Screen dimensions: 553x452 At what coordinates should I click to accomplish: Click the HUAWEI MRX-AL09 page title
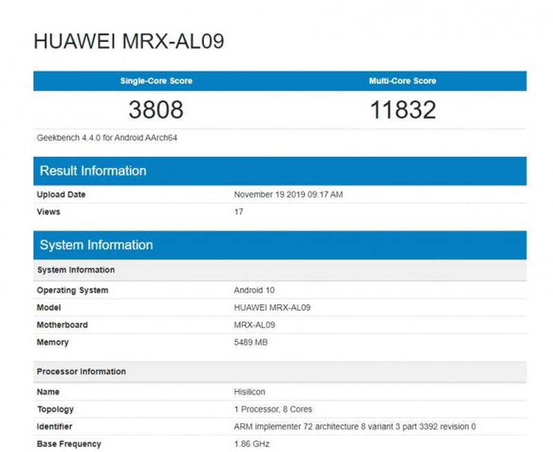point(129,41)
